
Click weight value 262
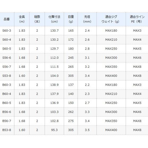coord(71,112)
